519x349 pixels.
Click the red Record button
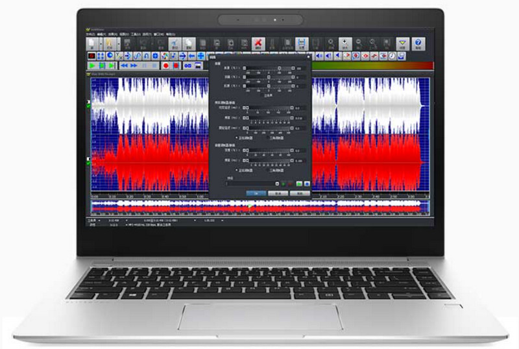point(166,66)
